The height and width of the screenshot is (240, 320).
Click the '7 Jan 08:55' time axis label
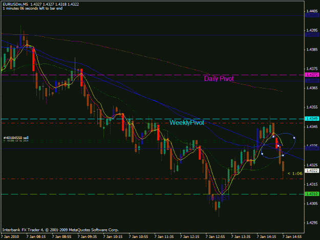(61, 237)
